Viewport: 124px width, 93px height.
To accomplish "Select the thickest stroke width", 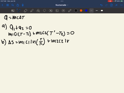I will pyautogui.click(x=102, y=11).
